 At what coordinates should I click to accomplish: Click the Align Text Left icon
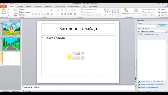(x=62, y=14)
